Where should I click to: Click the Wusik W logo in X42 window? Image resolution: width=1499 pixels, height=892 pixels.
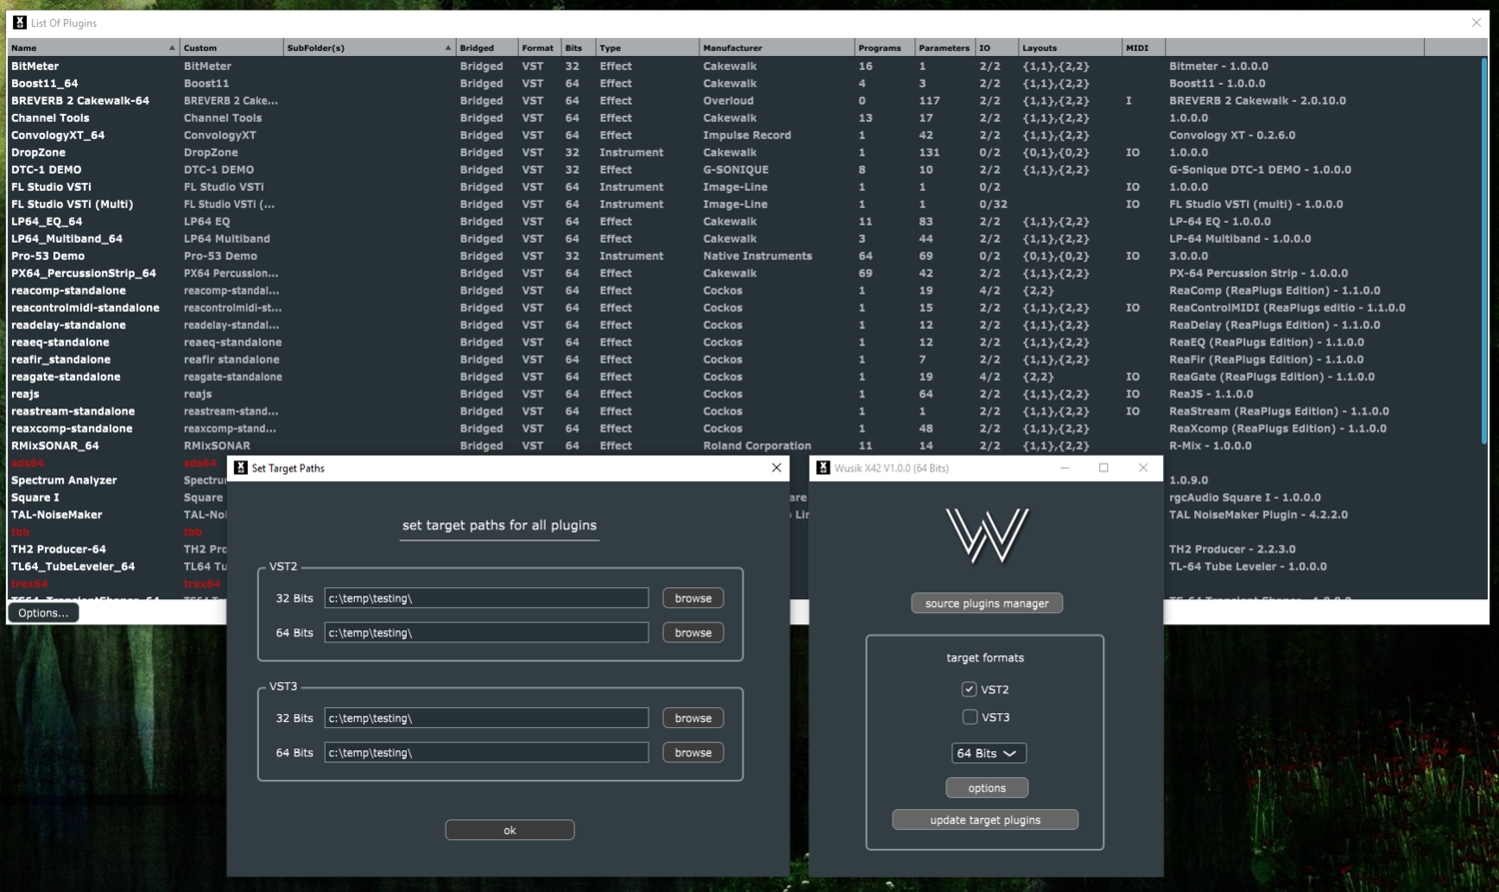point(986,535)
